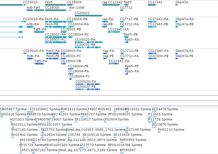Select EST RH02210.5prime
The image size is (218, 154).
point(171,129)
